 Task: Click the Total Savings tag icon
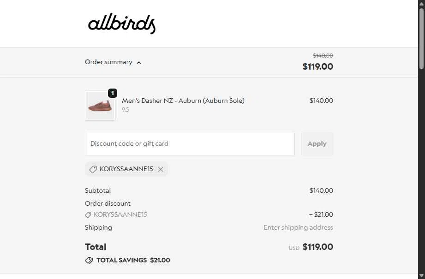89,261
